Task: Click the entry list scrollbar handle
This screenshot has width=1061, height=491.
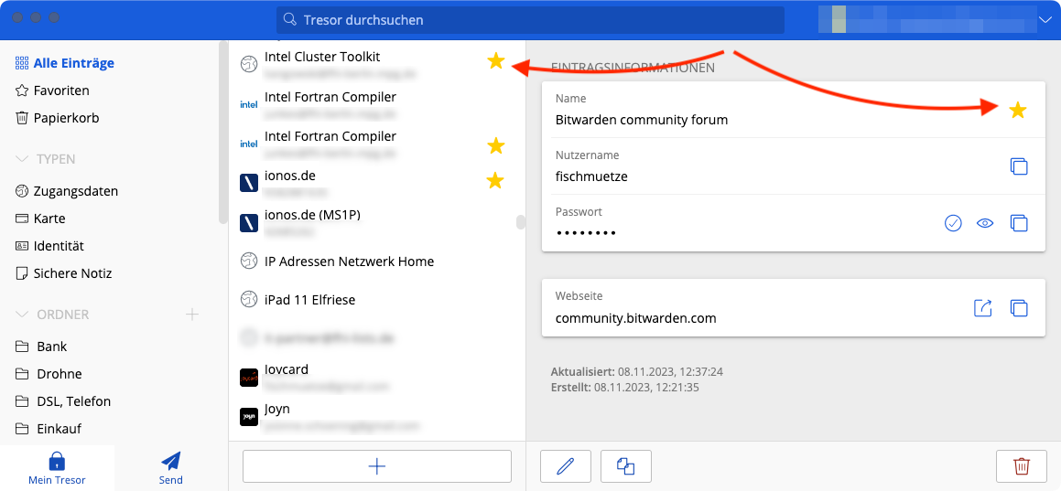Action: pos(520,223)
